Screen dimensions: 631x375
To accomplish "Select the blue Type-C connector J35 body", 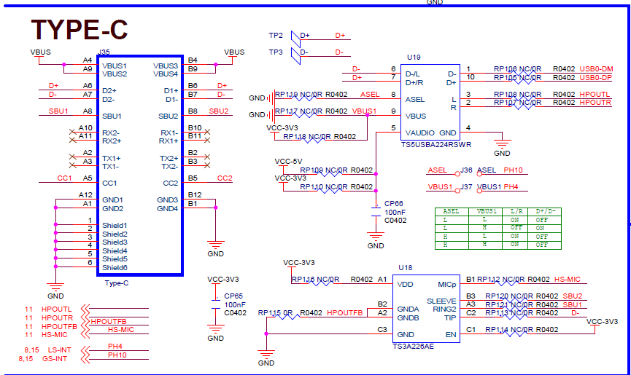I will coord(139,165).
